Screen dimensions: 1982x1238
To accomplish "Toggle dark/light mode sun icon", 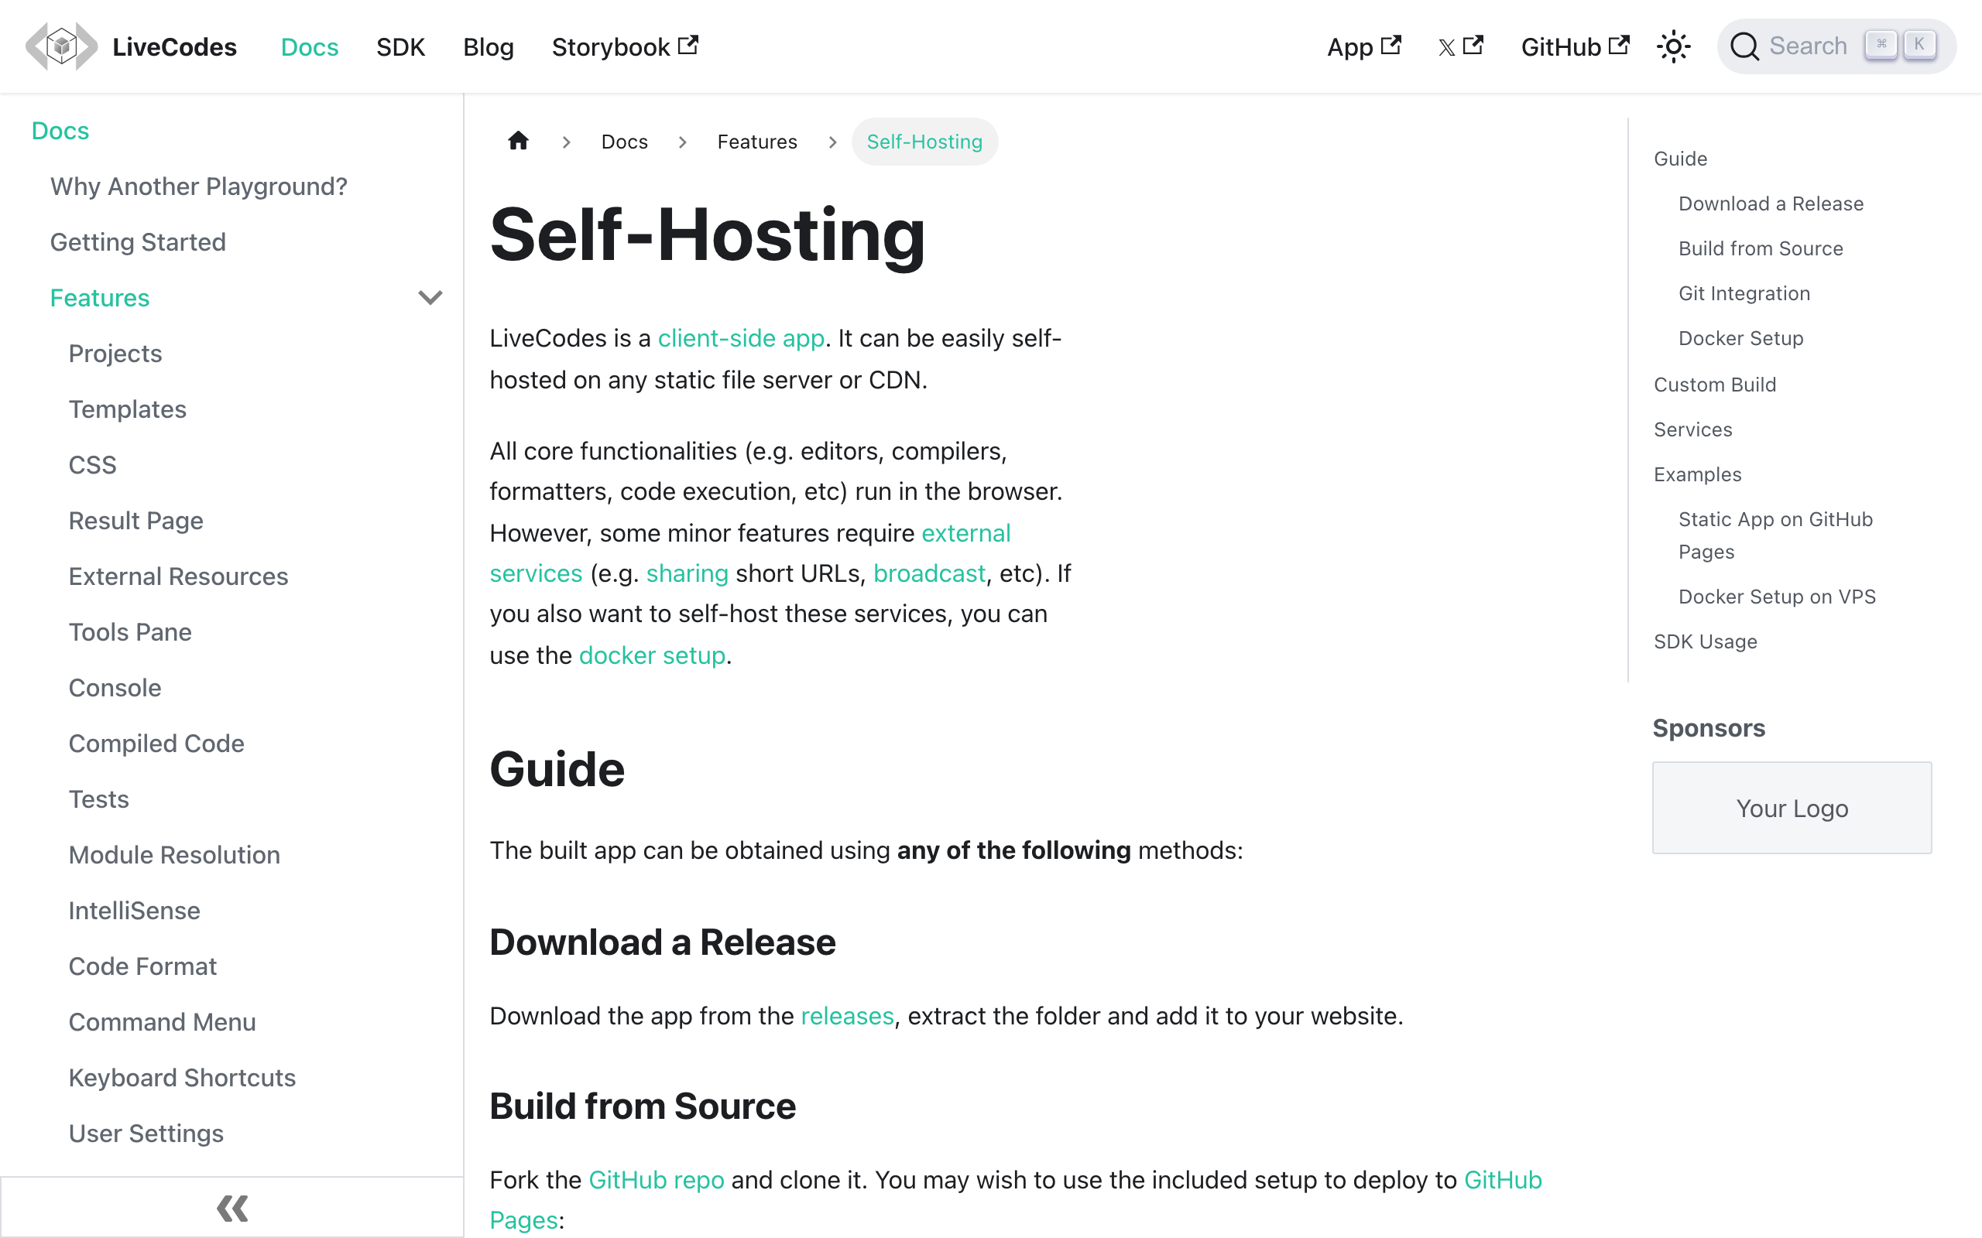I will pyautogui.click(x=1673, y=46).
